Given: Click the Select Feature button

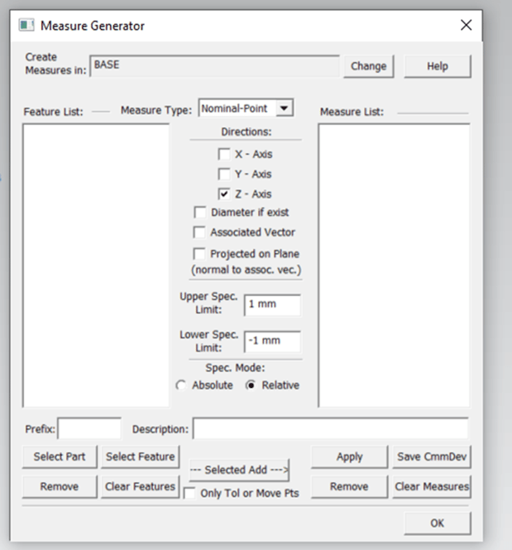Looking at the screenshot, I should [x=141, y=457].
